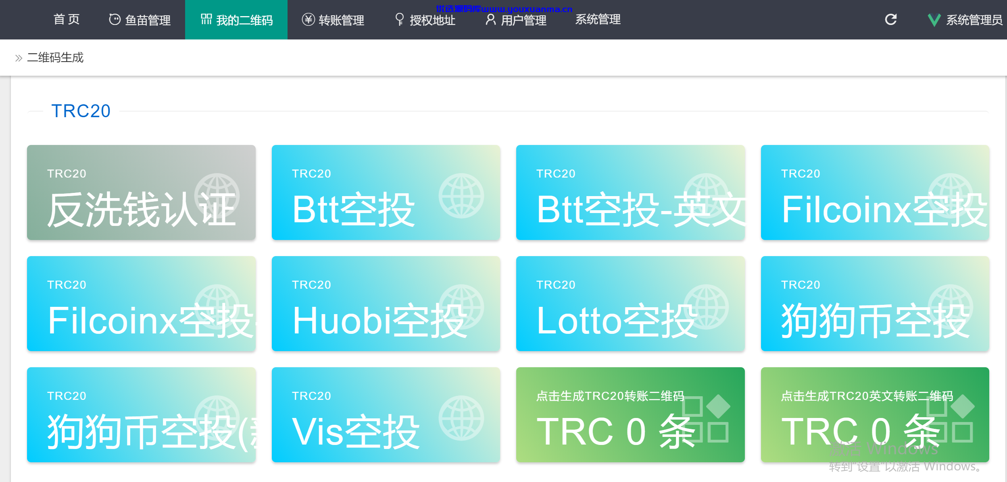Click the authorization address location icon

(399, 19)
